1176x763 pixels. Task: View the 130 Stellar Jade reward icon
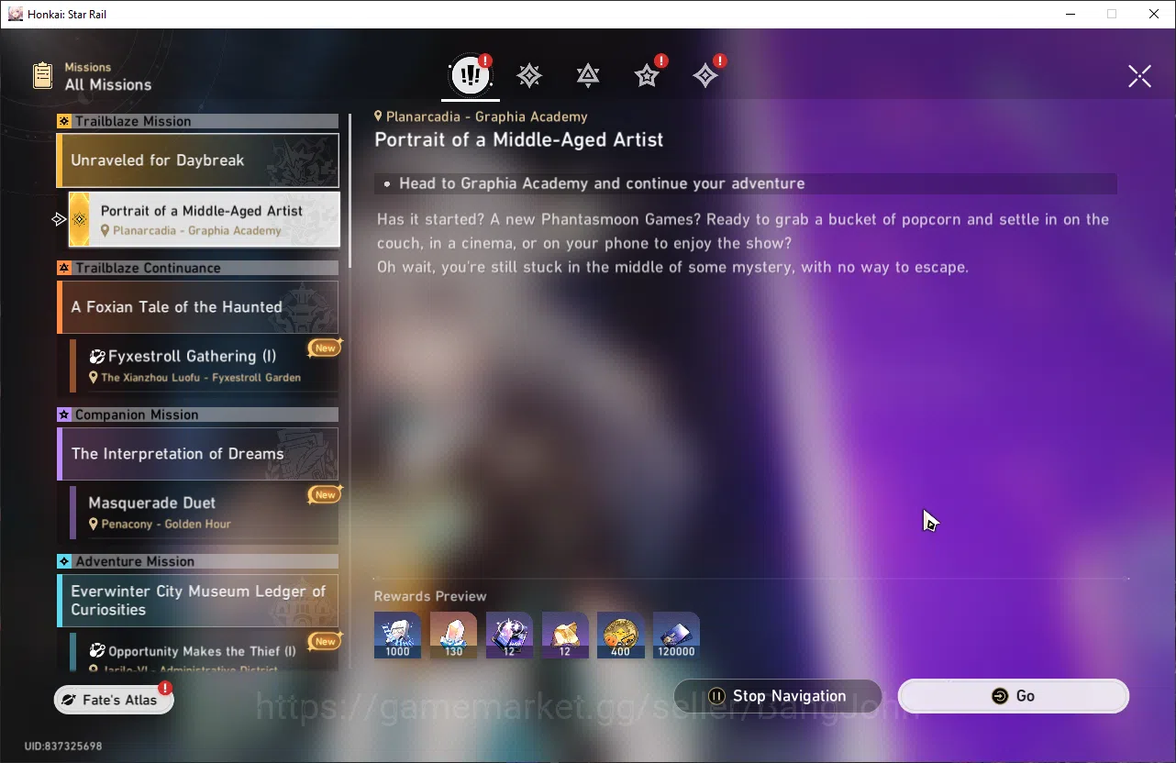[453, 635]
